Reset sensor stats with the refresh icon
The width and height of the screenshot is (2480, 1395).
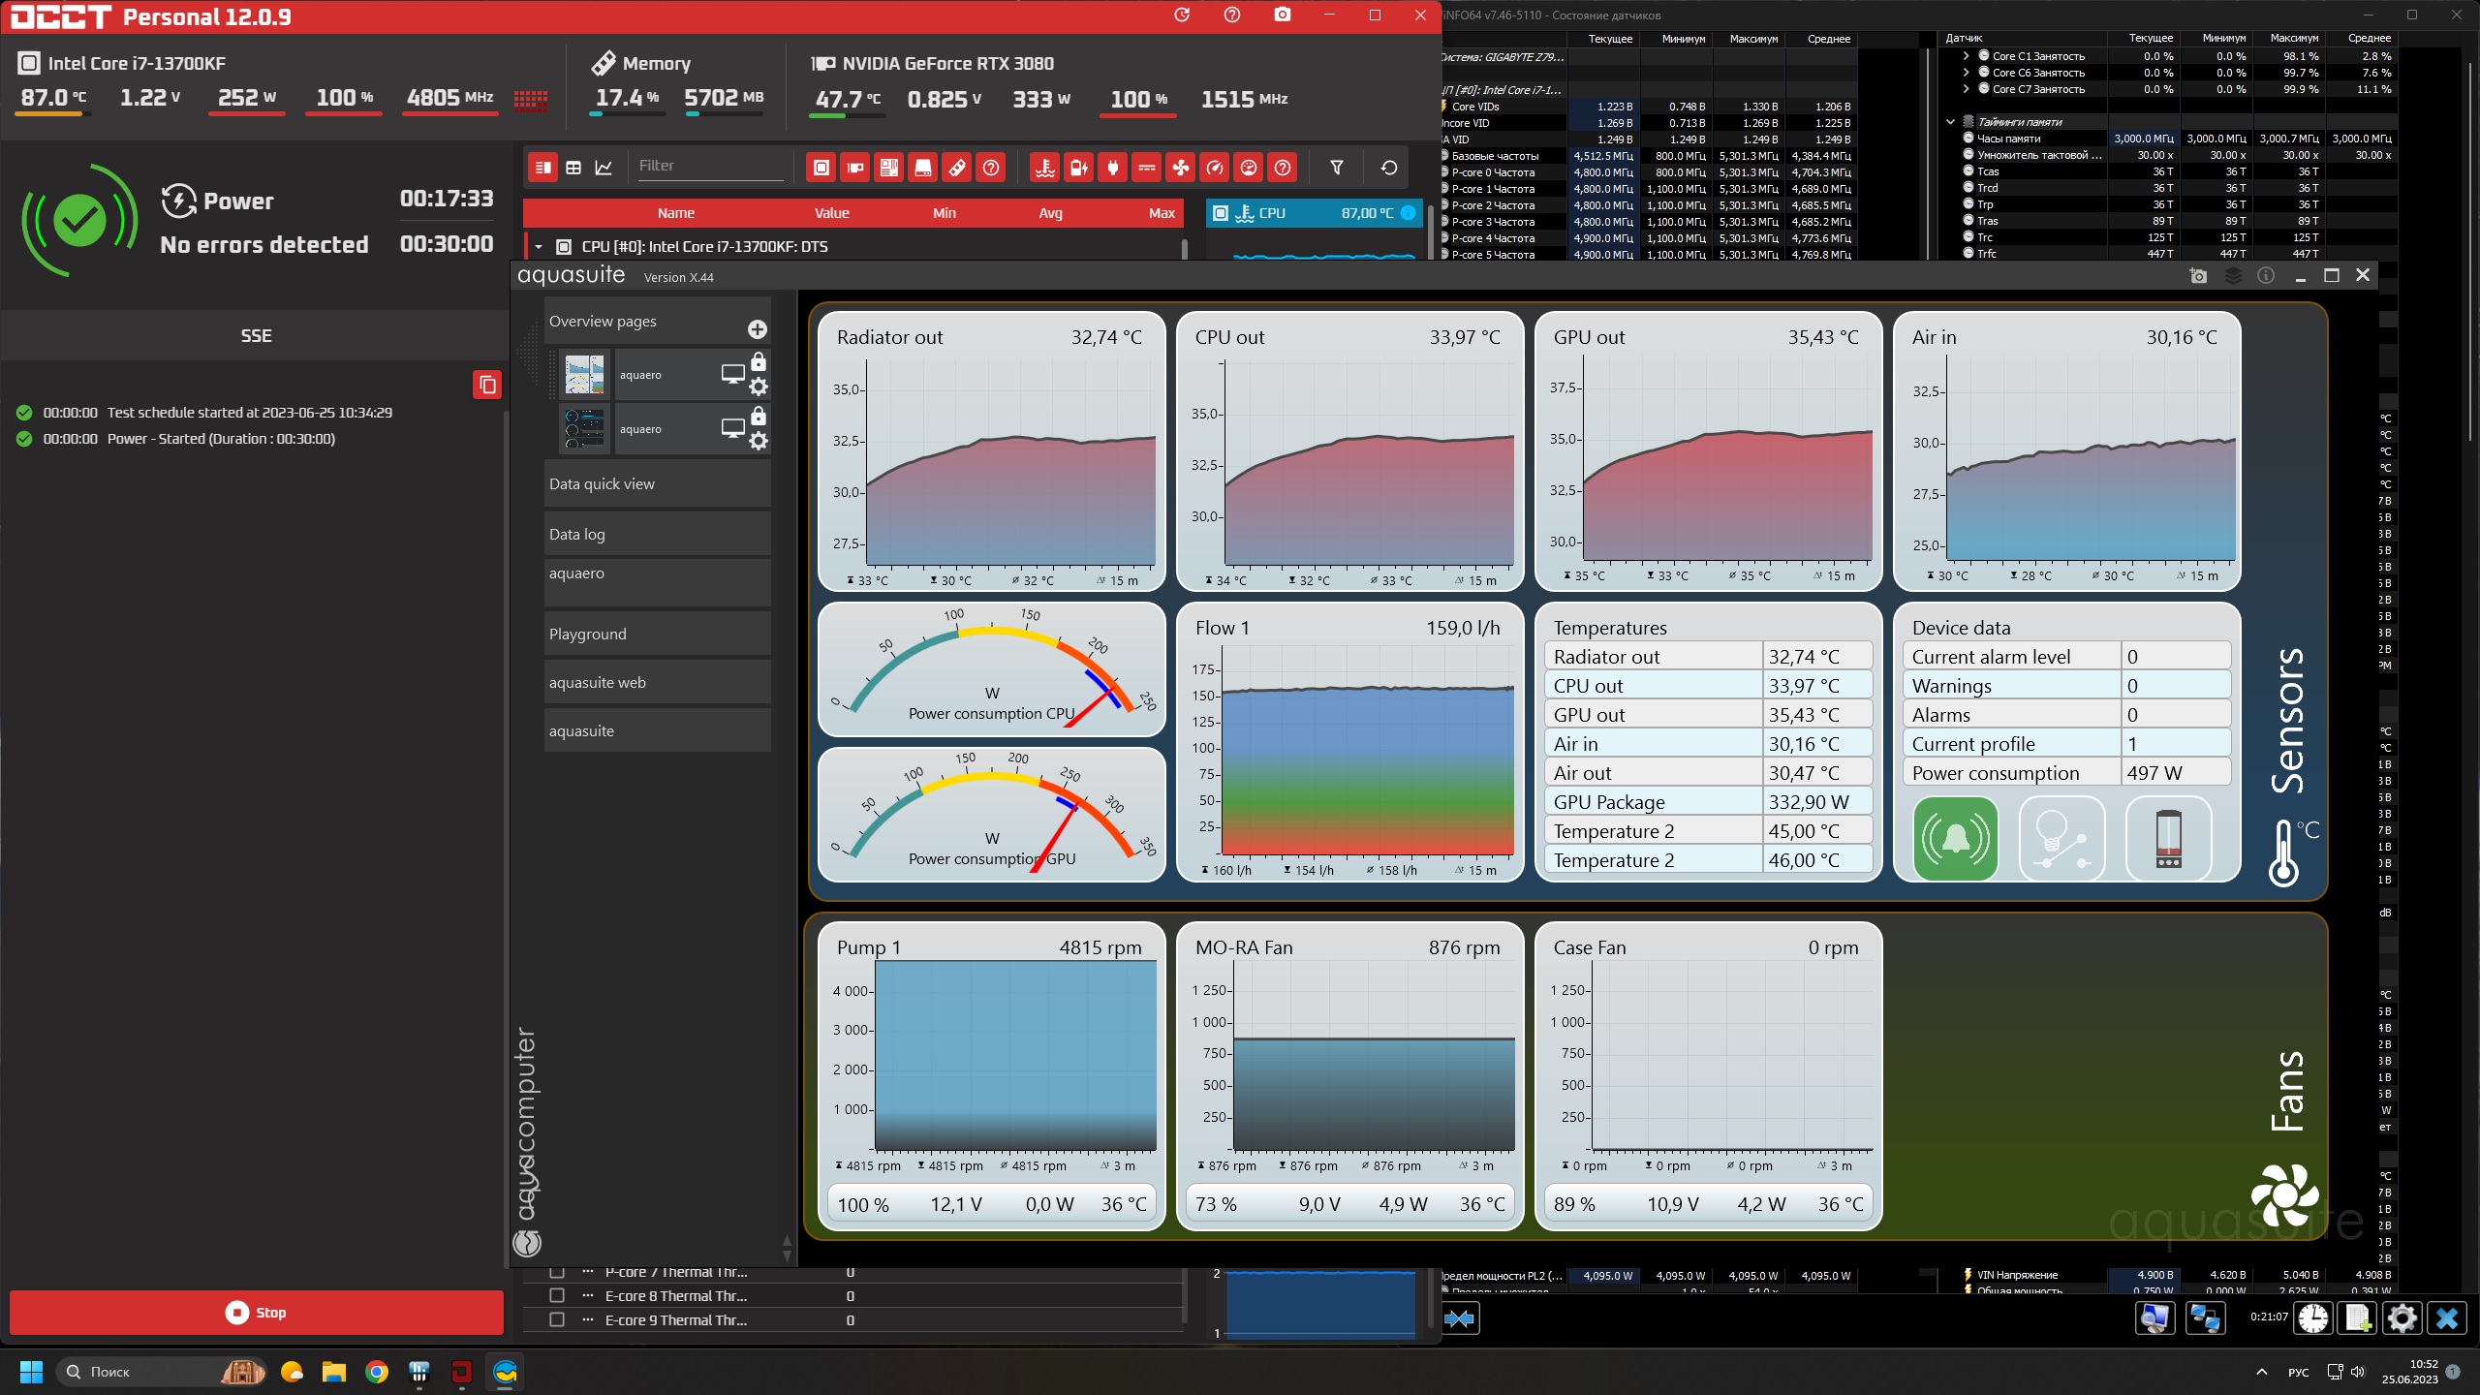[1388, 168]
